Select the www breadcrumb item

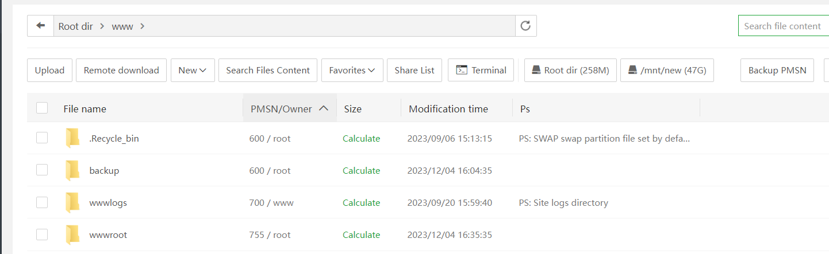pos(122,26)
